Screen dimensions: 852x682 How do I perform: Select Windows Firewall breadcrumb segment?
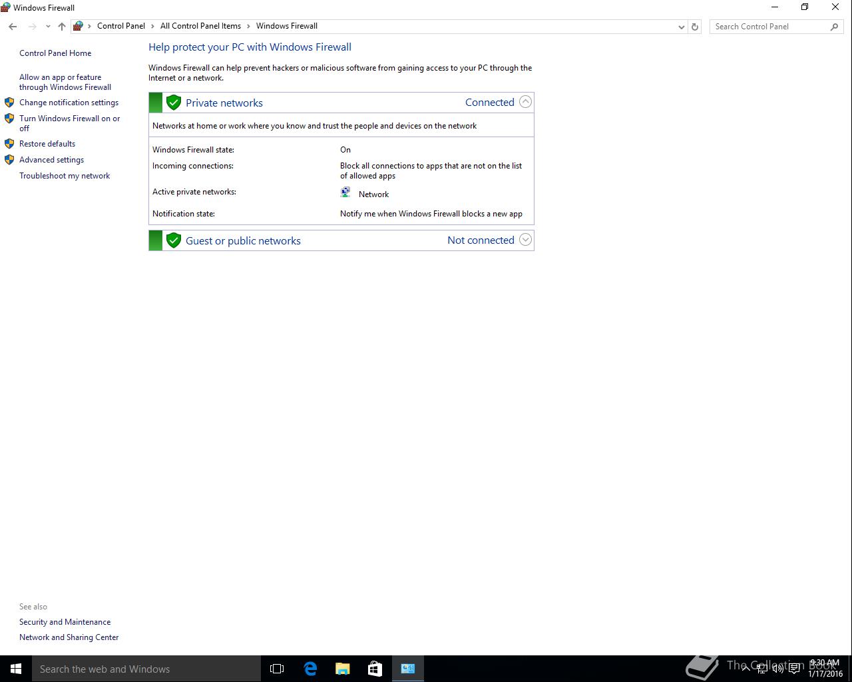coord(287,26)
